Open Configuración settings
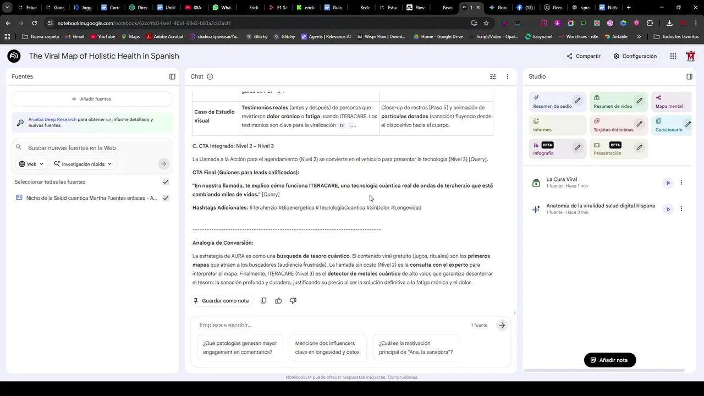Viewport: 704px width, 396px height. [635, 56]
